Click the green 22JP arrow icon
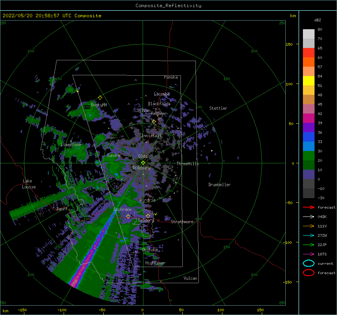Viewport: 337px width, 315px height. (x=309, y=245)
